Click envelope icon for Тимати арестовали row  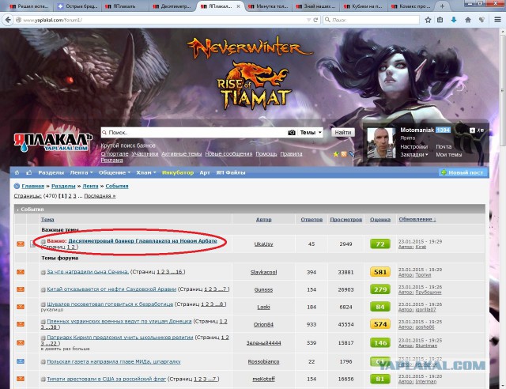point(21,379)
